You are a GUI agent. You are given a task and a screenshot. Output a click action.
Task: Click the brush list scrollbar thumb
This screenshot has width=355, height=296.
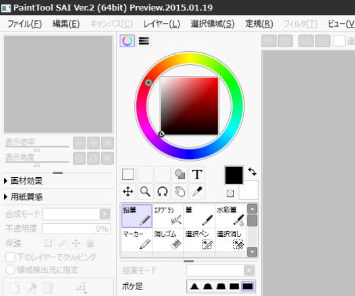click(252, 221)
